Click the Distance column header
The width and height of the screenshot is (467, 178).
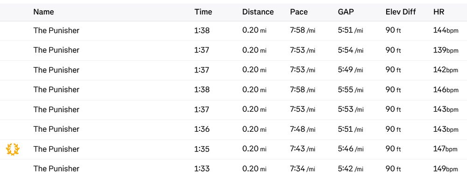pyautogui.click(x=258, y=12)
